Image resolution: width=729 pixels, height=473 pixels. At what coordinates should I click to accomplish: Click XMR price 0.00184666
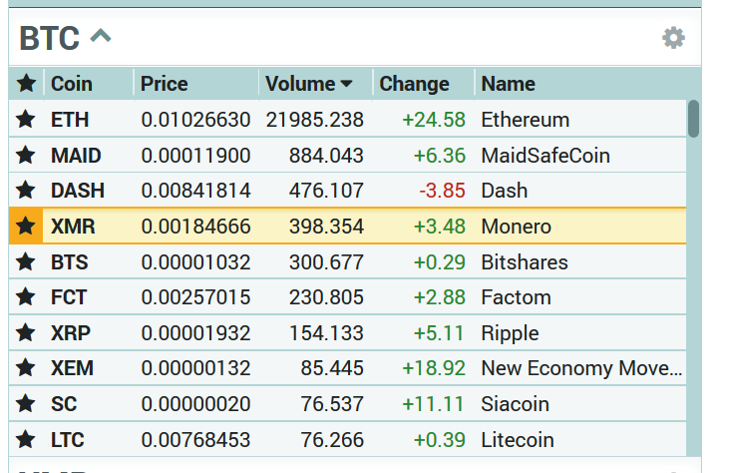point(195,227)
